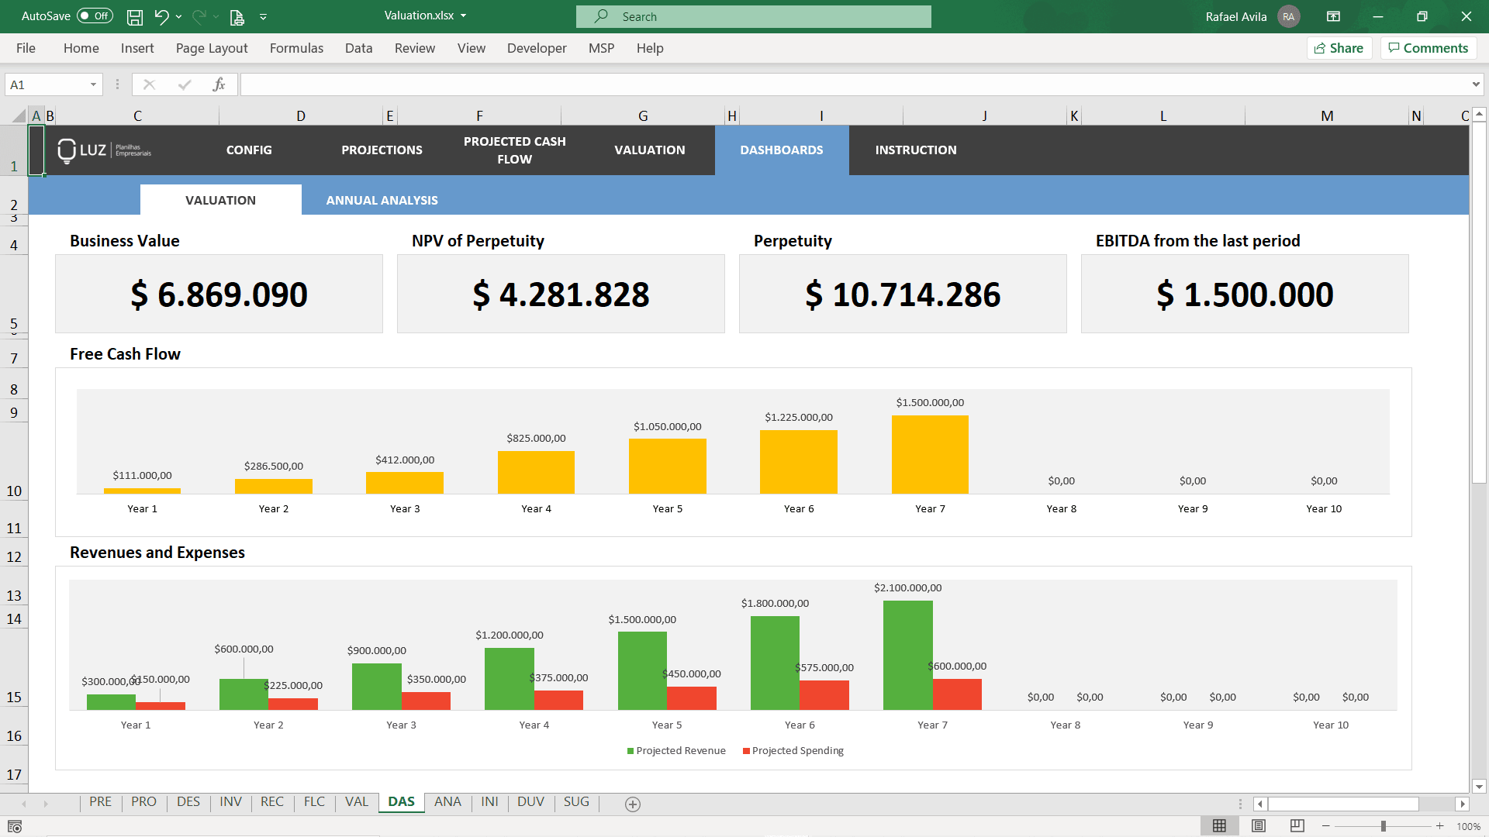Click the Comments icon
1489x837 pixels.
(1428, 47)
